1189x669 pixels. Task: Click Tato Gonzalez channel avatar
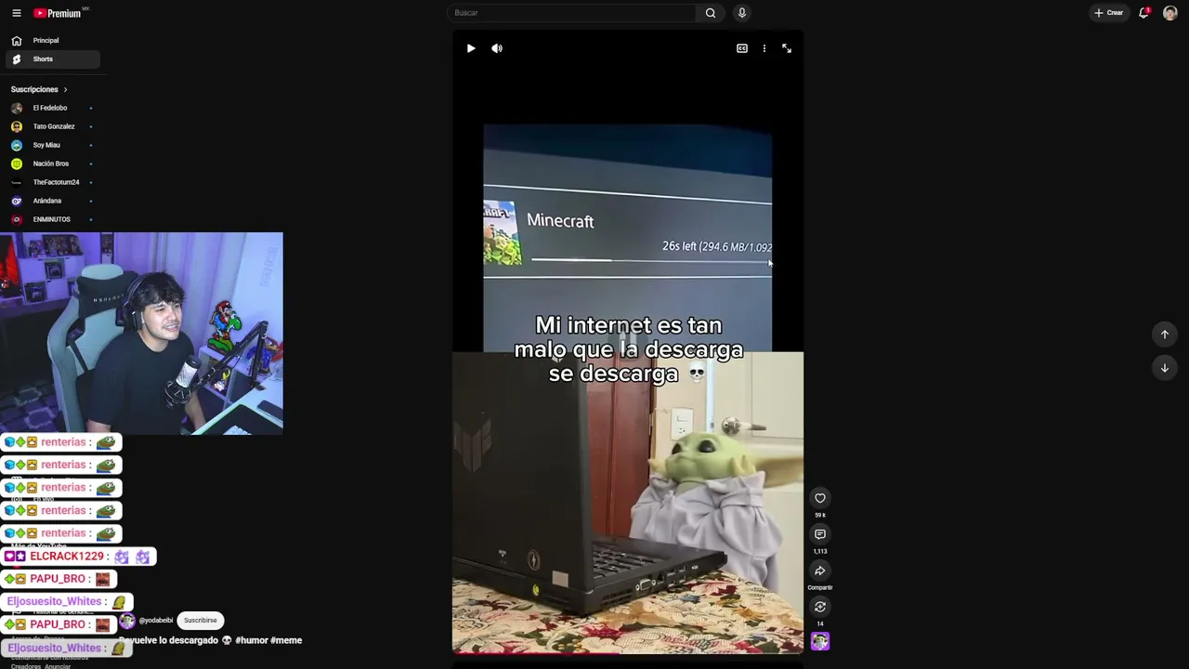click(x=17, y=126)
